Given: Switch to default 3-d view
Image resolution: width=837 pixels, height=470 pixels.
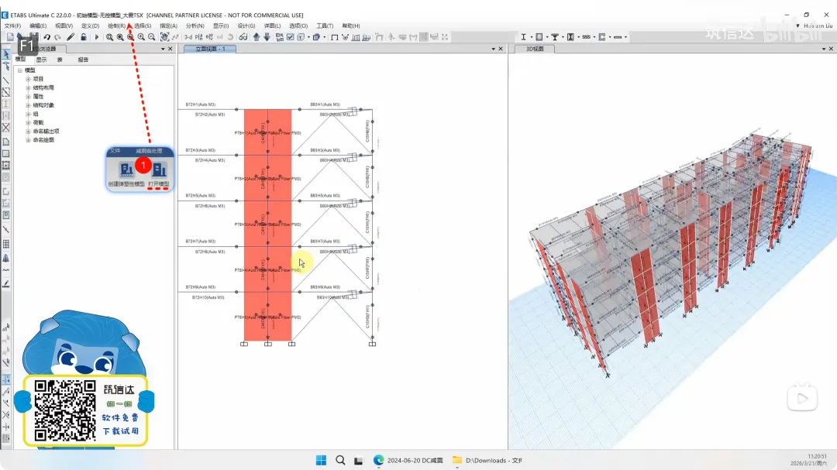Looking at the screenshot, I should [188, 37].
